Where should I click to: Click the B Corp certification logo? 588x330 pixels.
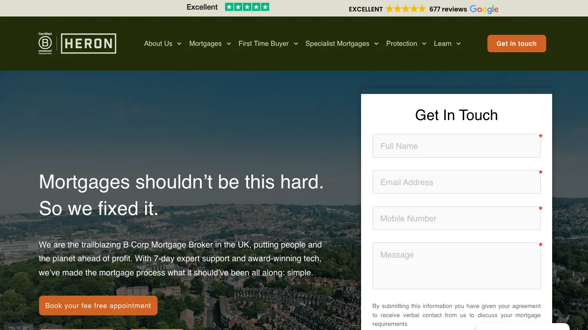click(45, 43)
